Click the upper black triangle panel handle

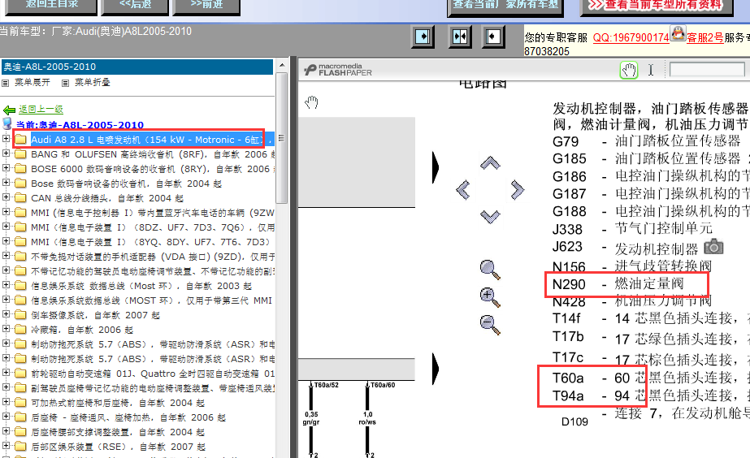point(436,167)
